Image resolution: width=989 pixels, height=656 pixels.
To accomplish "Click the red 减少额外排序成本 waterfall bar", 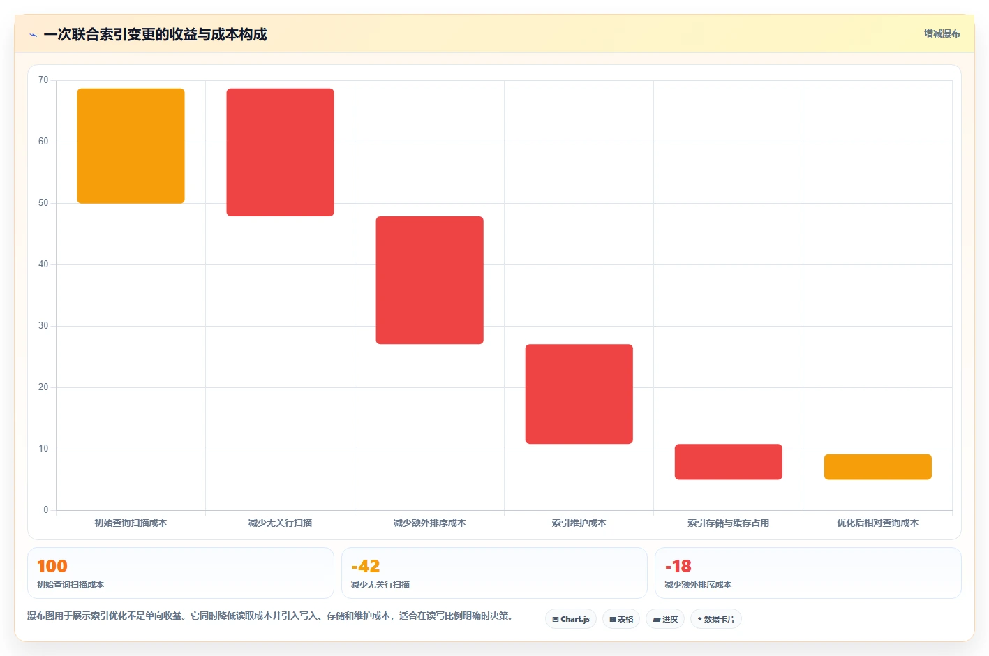I will pos(429,280).
